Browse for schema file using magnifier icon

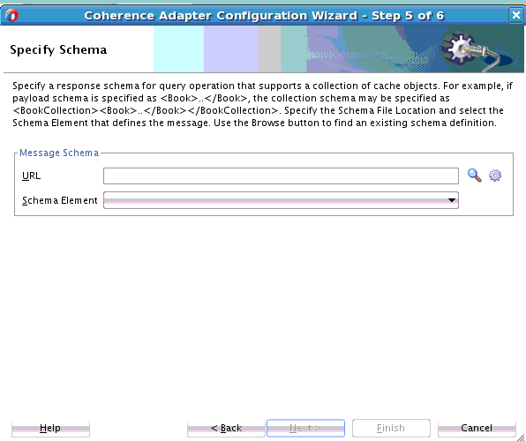coord(474,176)
